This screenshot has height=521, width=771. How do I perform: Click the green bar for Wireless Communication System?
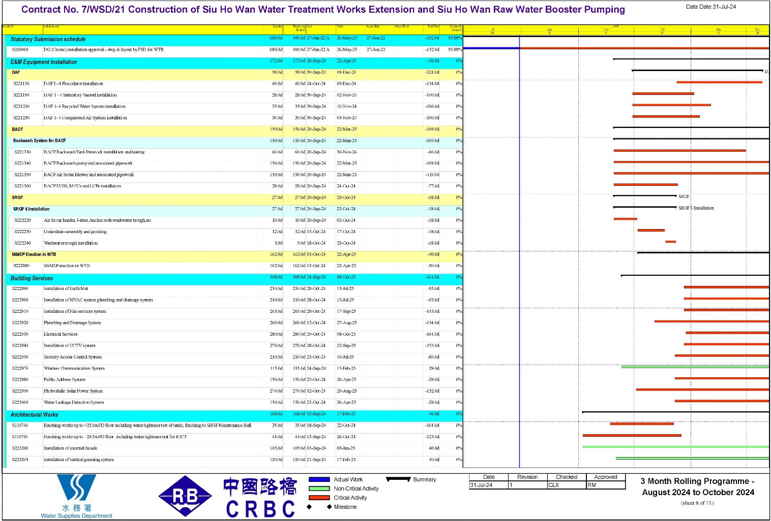695,367
